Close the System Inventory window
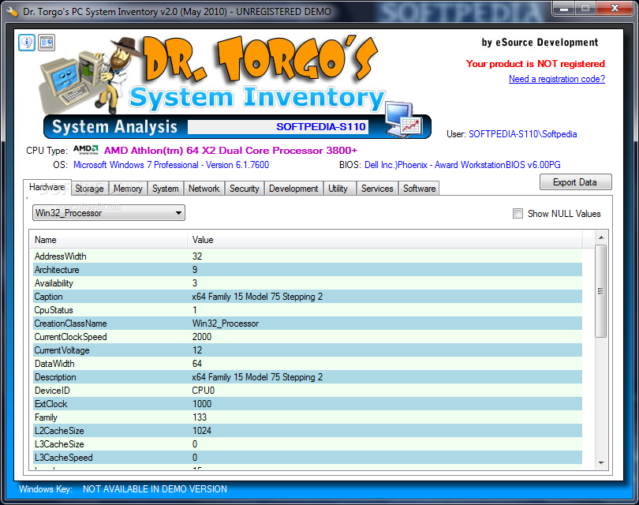 pos(615,8)
